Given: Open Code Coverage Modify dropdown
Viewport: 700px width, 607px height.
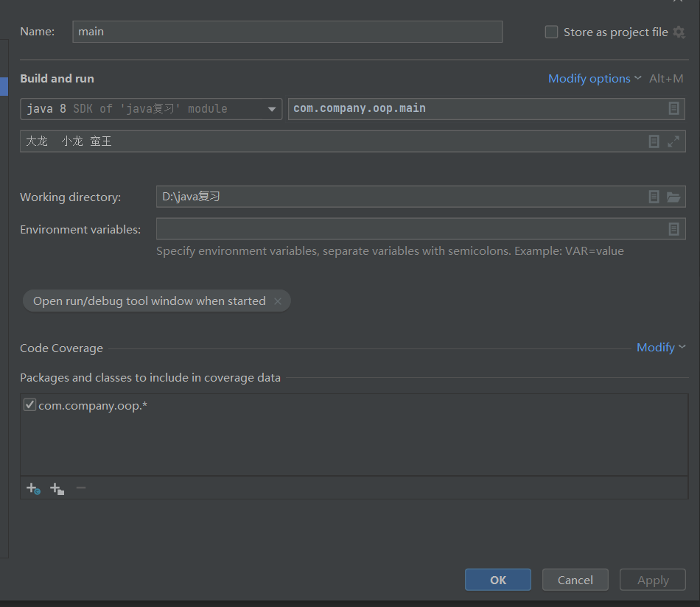Looking at the screenshot, I should (x=660, y=348).
